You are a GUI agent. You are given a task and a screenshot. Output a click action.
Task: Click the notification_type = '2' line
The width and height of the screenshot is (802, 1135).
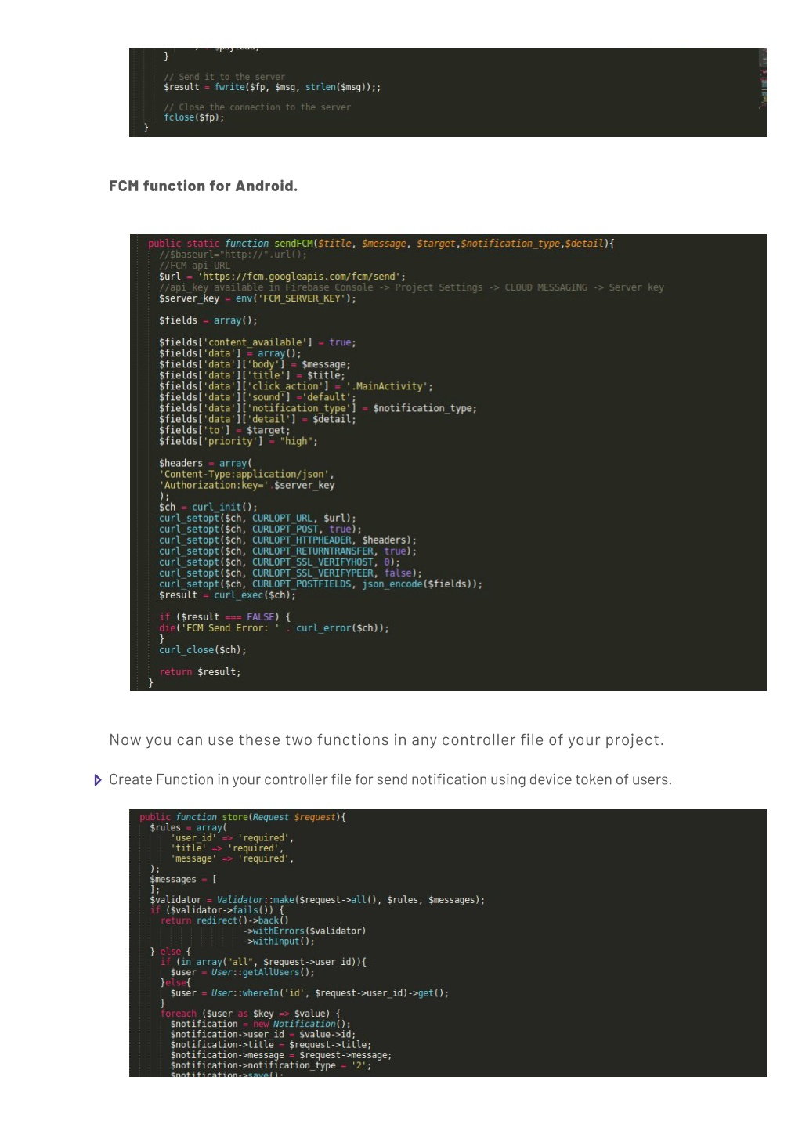270,1065
